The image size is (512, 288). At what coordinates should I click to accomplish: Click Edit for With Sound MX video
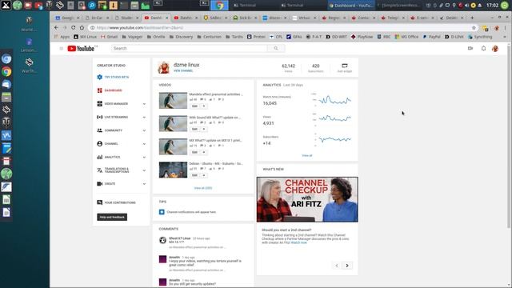pyautogui.click(x=194, y=130)
